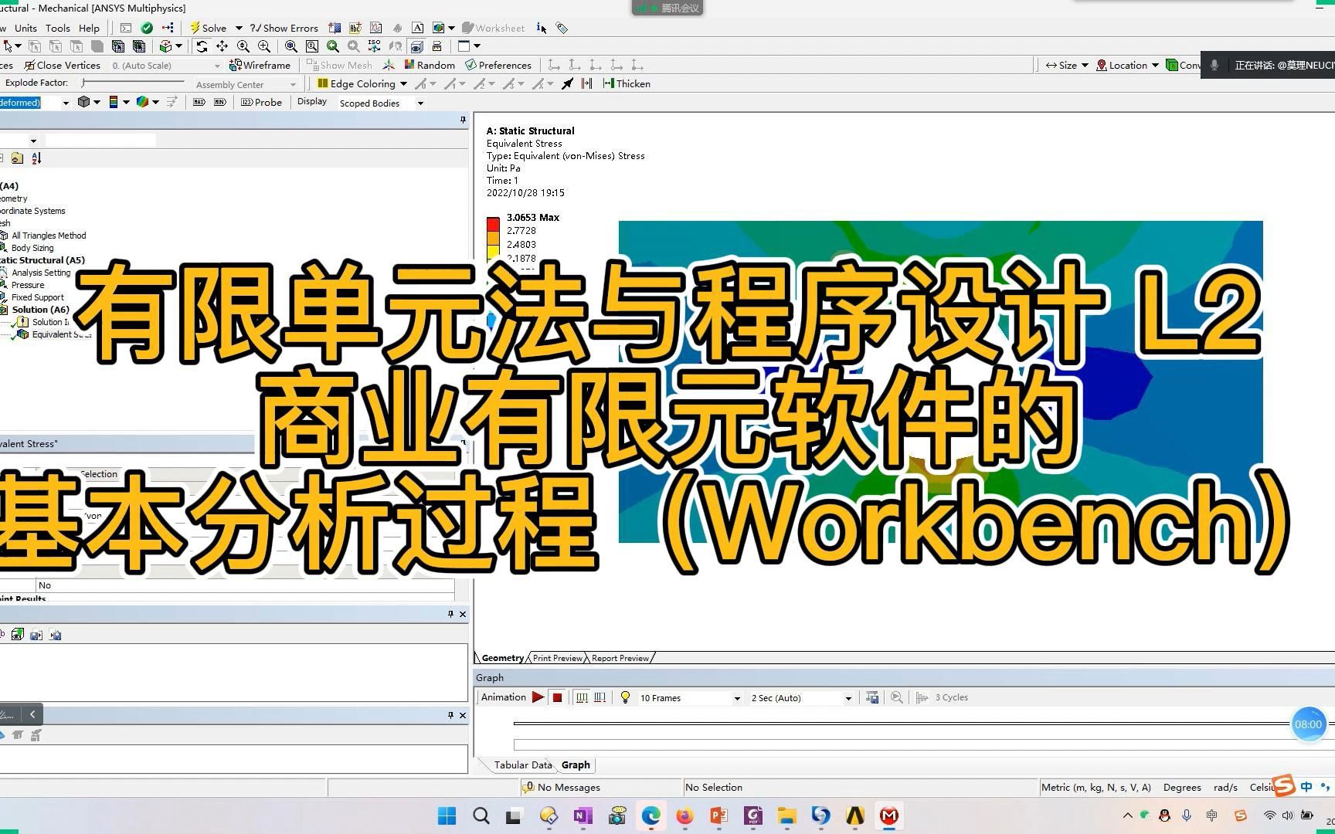Click the Label (A) annotation icon
This screenshot has height=834, width=1335.
(417, 28)
